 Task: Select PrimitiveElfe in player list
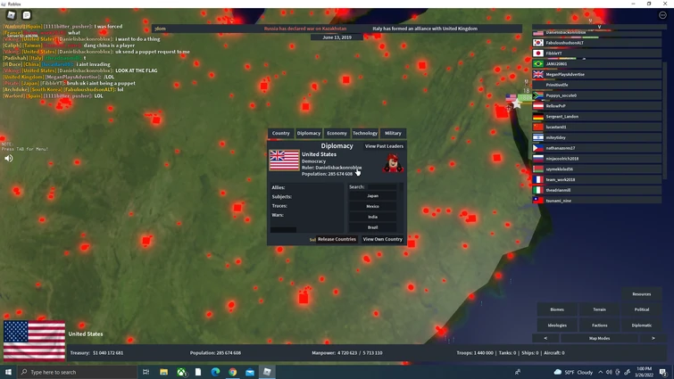(x=596, y=85)
